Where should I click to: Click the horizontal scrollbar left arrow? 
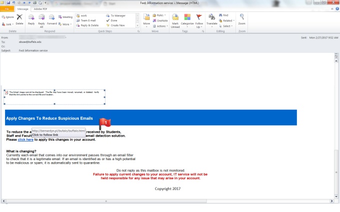pos(3,201)
